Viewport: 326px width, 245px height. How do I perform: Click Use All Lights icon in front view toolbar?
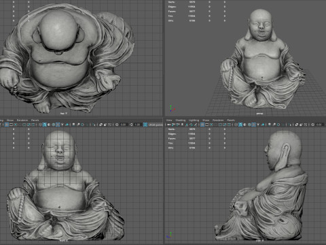pos(62,125)
